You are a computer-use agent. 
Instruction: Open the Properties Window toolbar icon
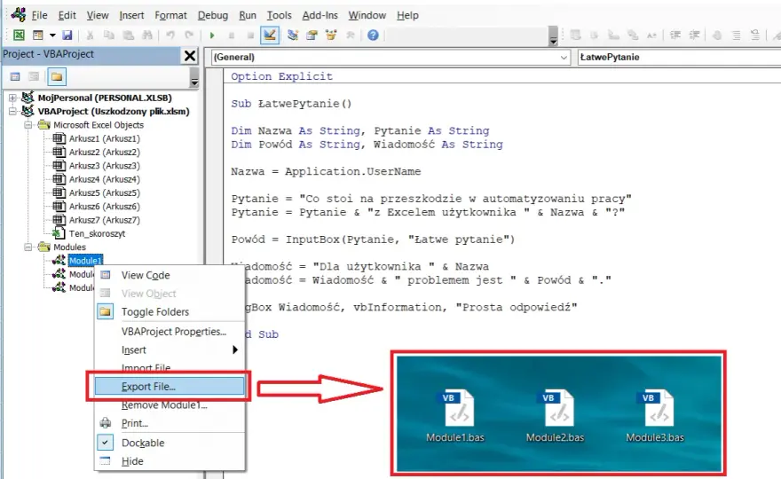coord(312,35)
